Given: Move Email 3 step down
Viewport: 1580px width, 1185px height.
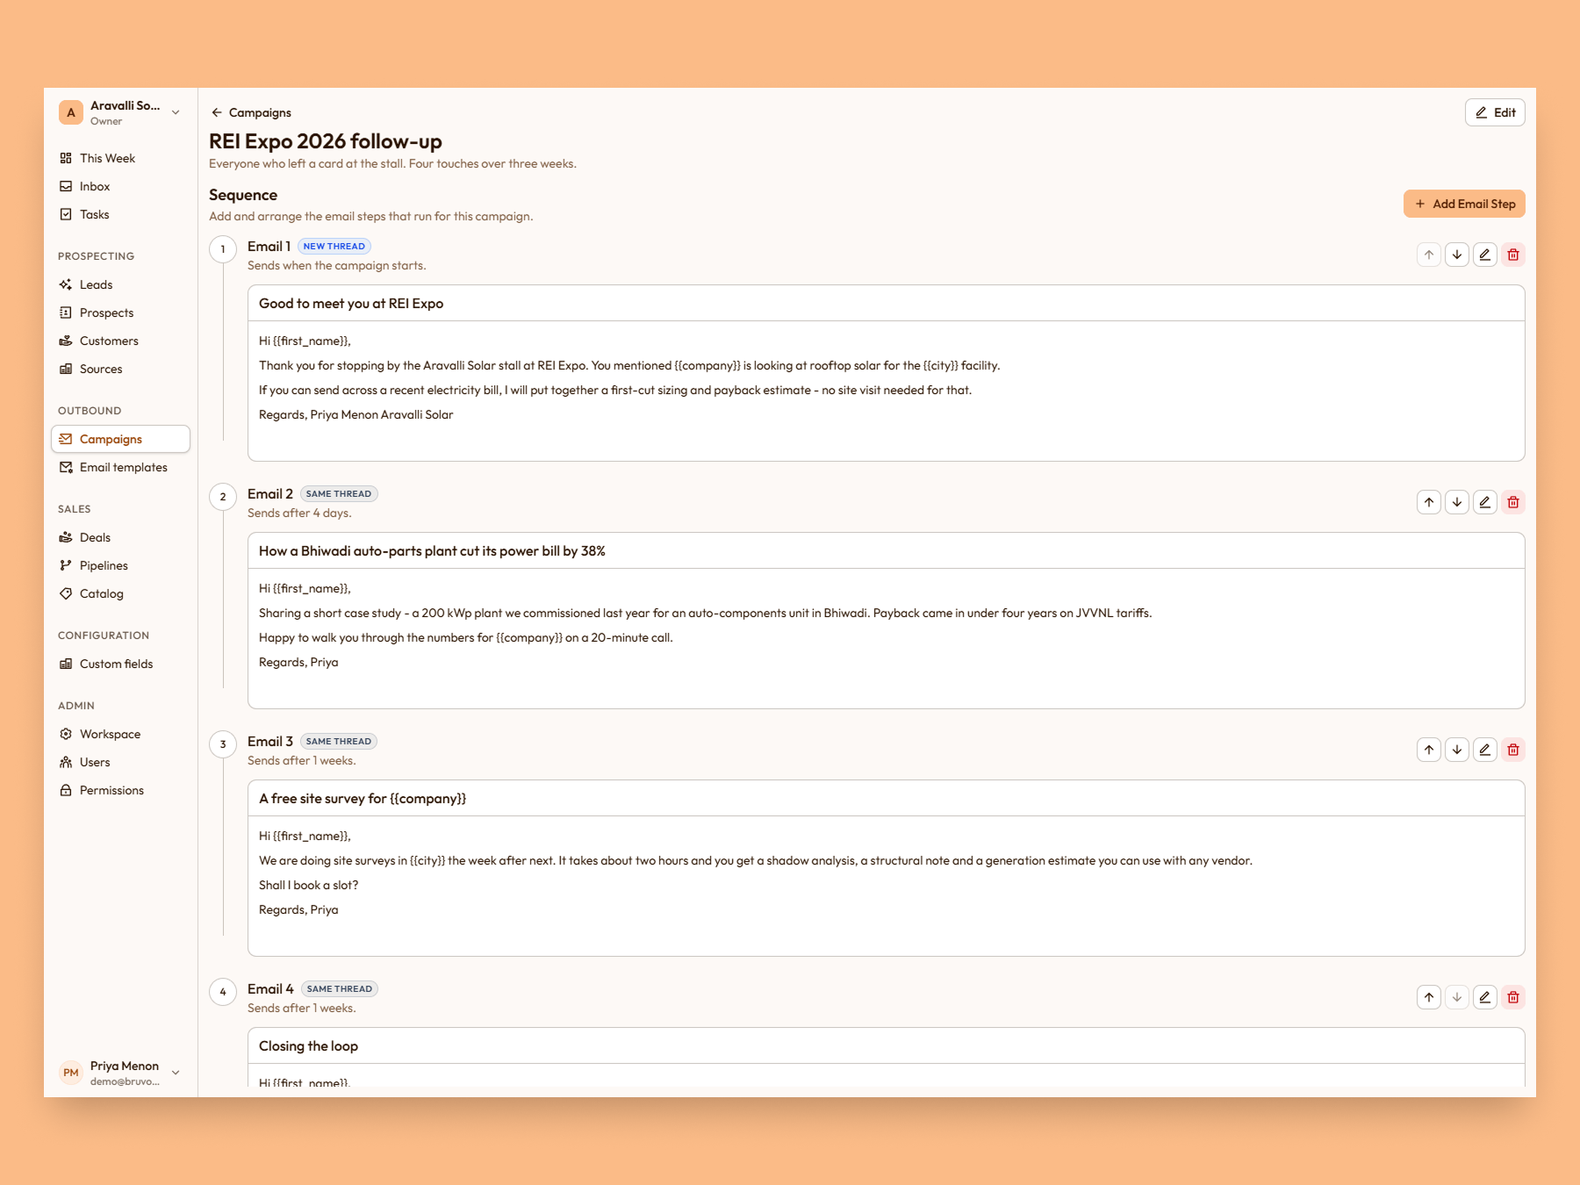Looking at the screenshot, I should [x=1457, y=750].
